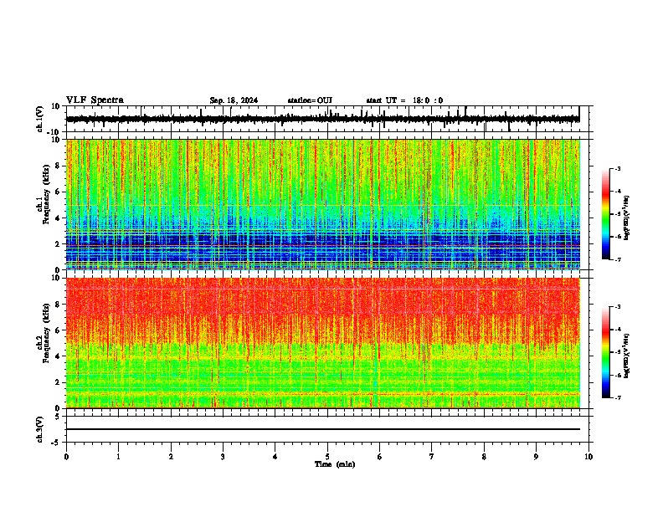Click the final time tick label "10"
663x512 pixels.
click(x=588, y=457)
